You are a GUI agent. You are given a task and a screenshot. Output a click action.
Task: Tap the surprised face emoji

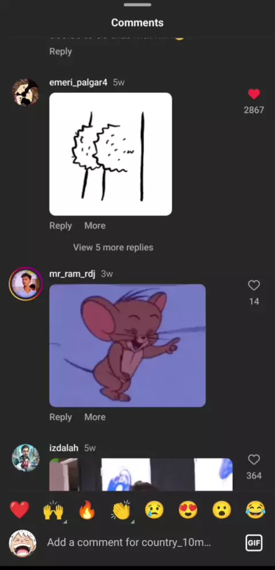click(x=222, y=510)
